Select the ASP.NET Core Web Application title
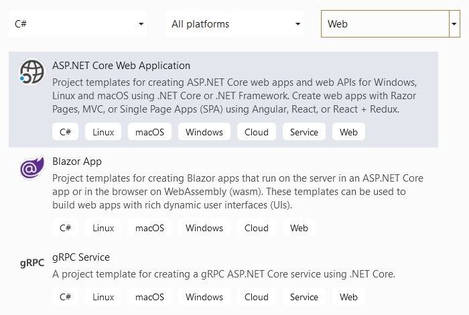 pyautogui.click(x=121, y=66)
